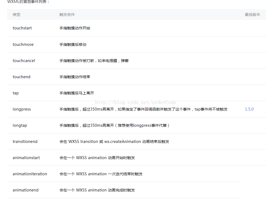
Task: Select the touchend event name
Action: tap(21, 77)
